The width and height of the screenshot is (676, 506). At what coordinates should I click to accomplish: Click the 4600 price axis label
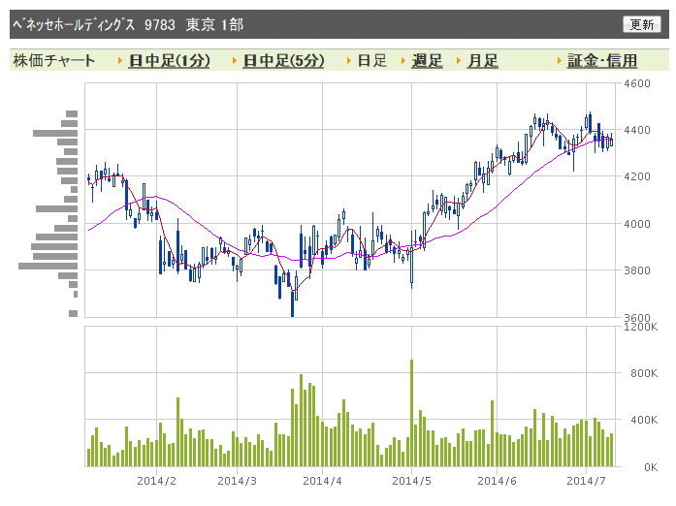[637, 83]
